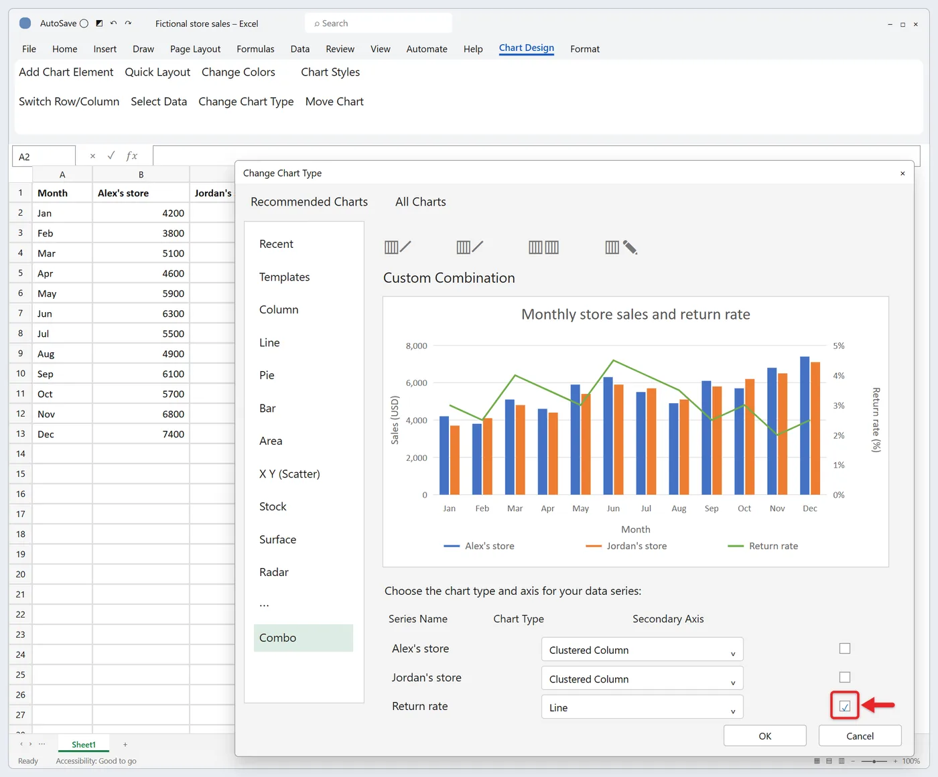Uncheck secondary axis for Return rate

(x=845, y=706)
